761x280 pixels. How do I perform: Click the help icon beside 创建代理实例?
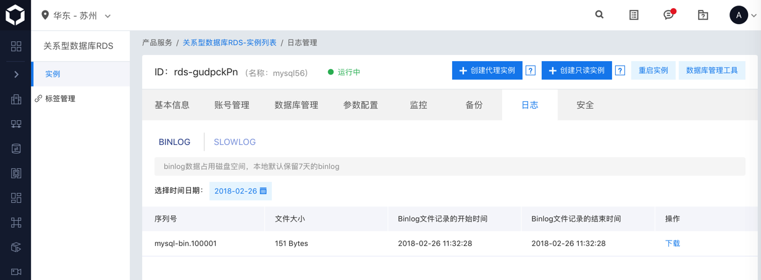[531, 70]
